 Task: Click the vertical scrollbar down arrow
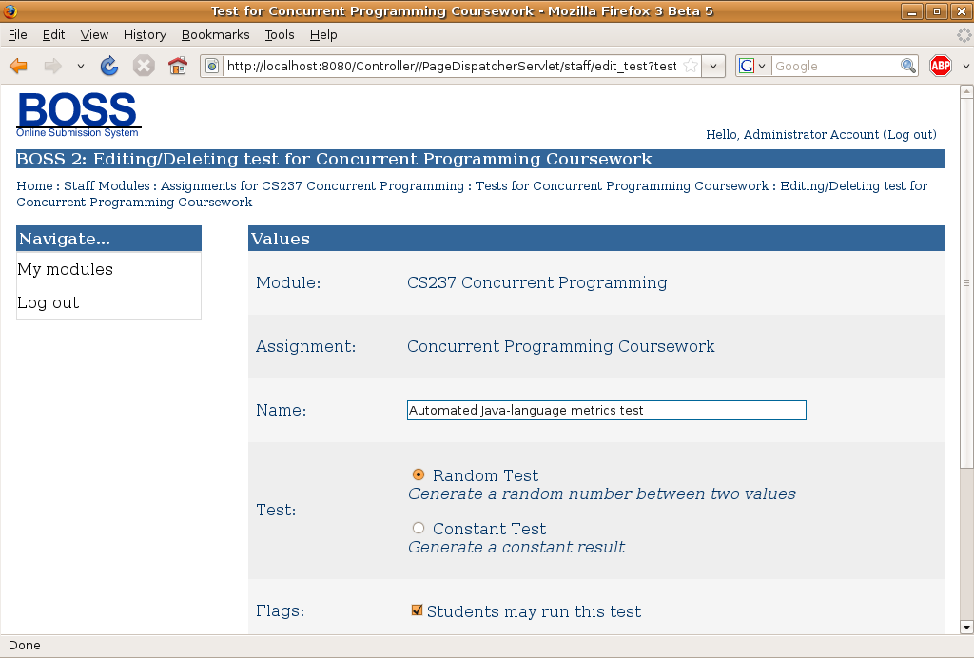(x=965, y=627)
